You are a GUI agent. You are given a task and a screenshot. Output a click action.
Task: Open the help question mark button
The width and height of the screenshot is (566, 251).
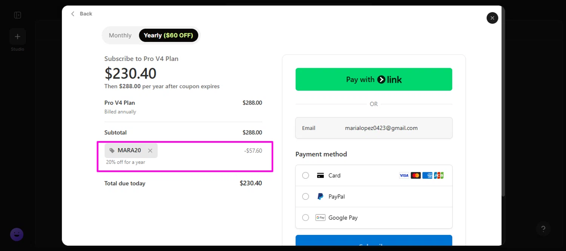click(x=543, y=229)
